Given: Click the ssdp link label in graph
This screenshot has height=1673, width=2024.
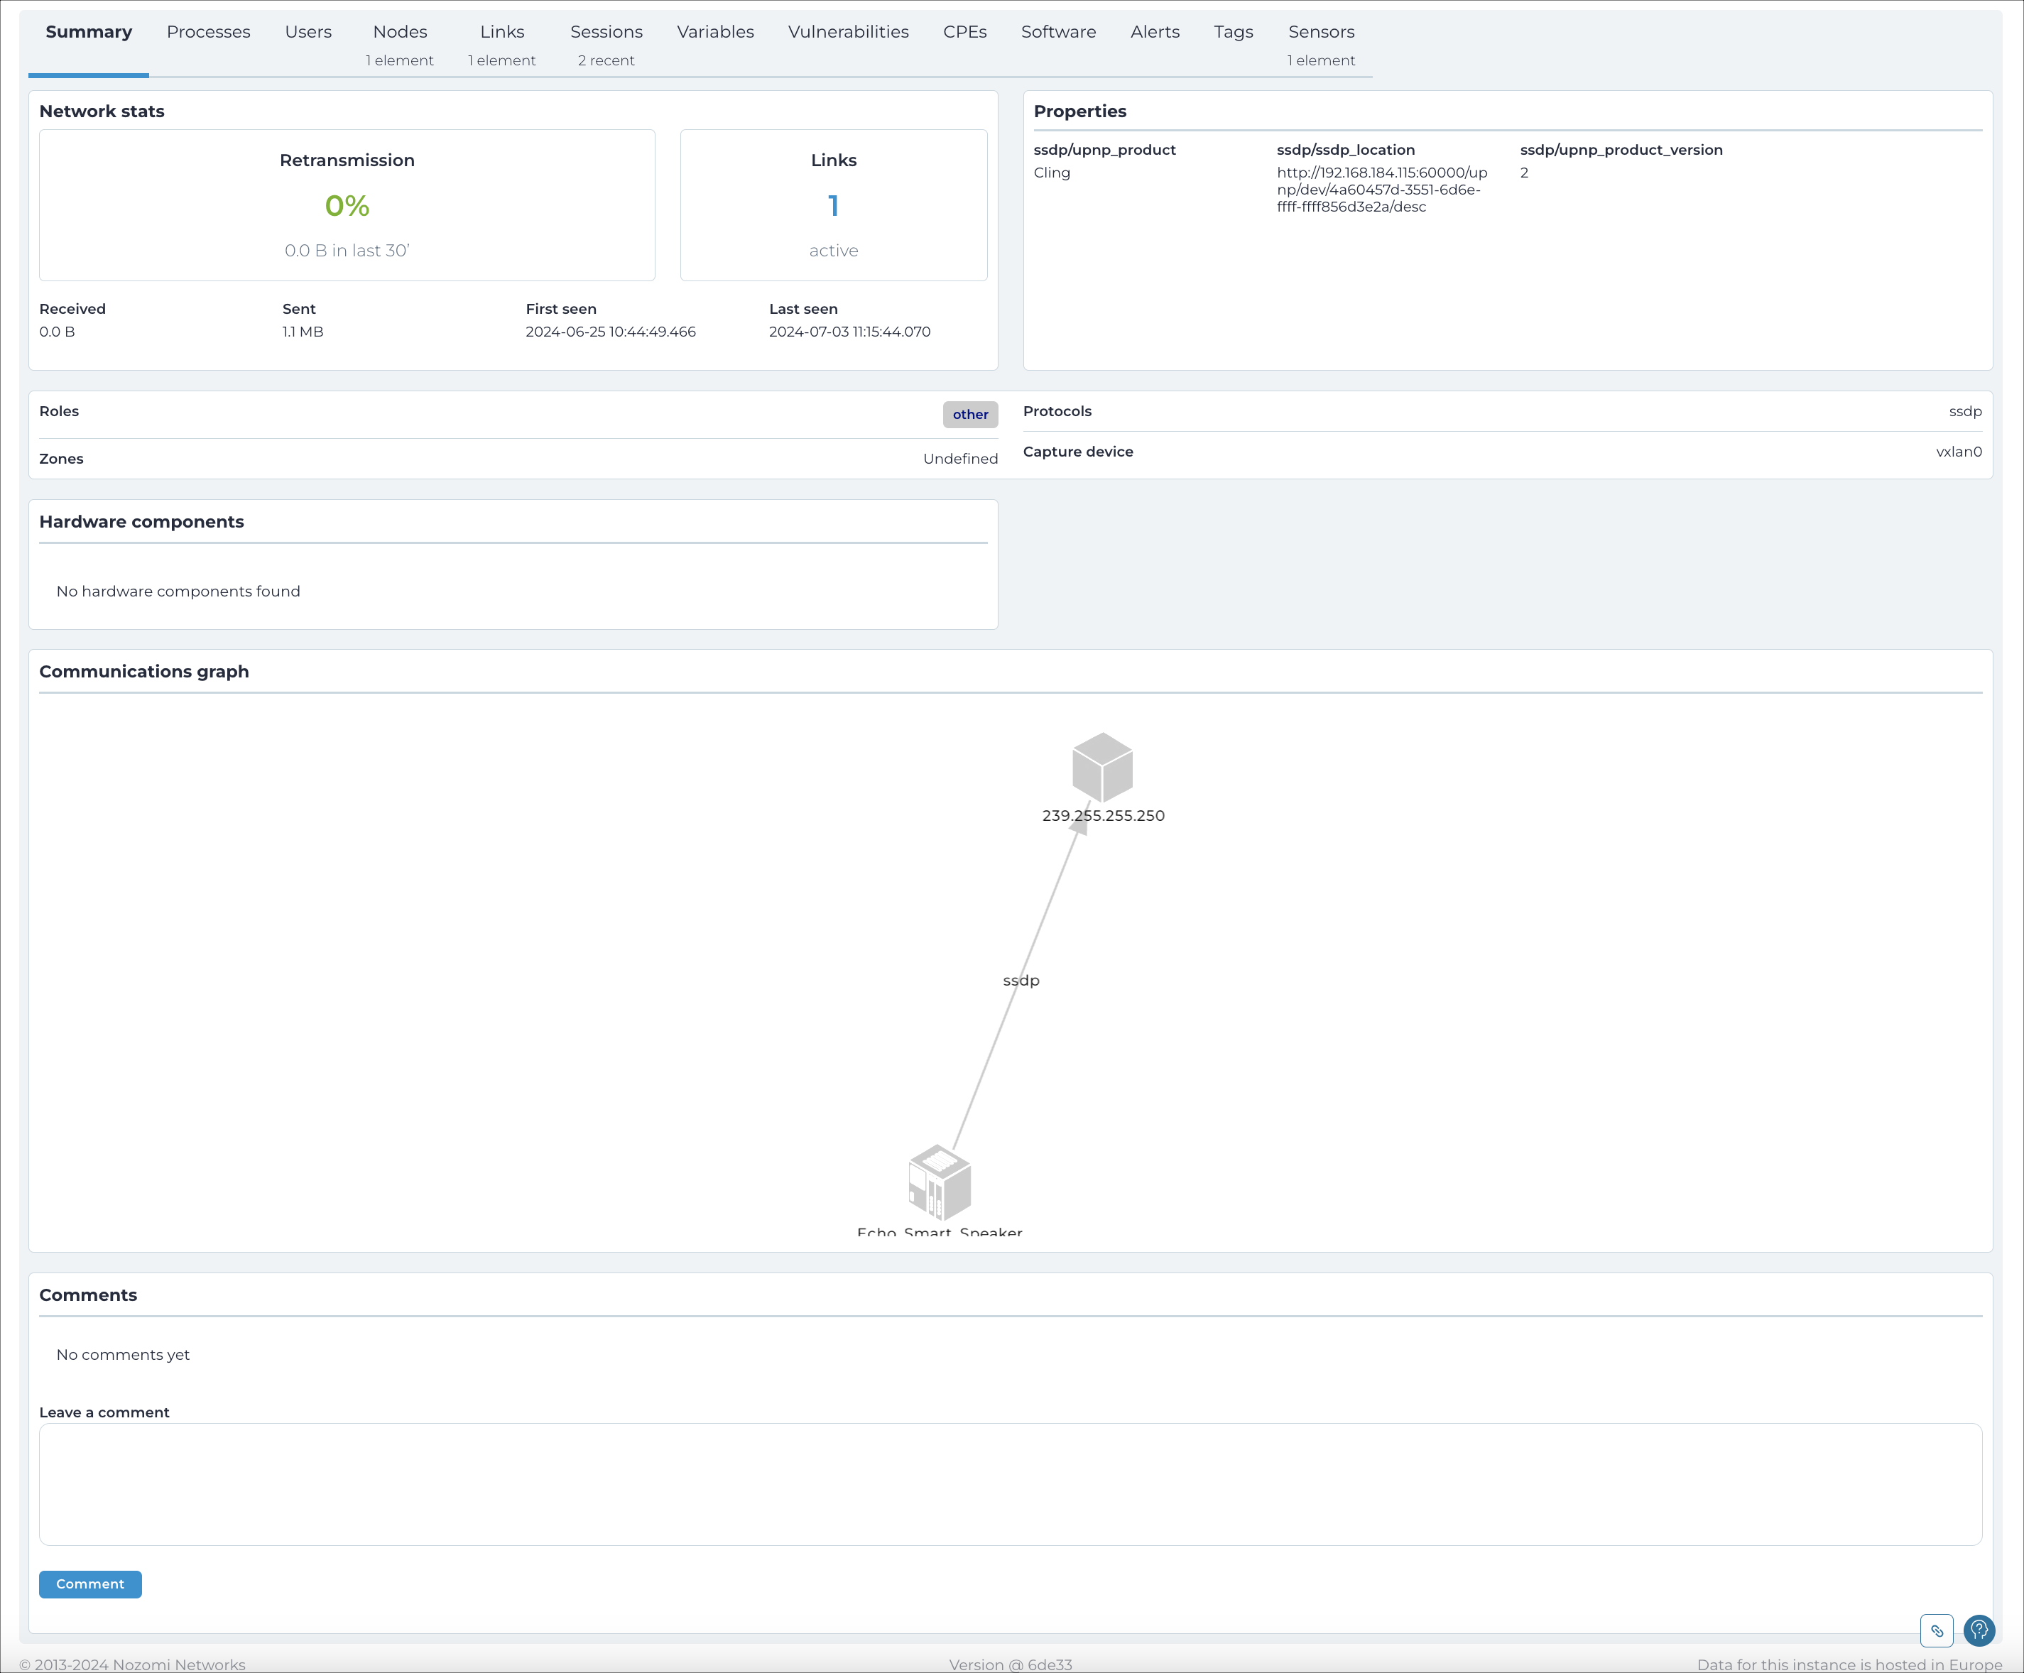Looking at the screenshot, I should 1021,980.
